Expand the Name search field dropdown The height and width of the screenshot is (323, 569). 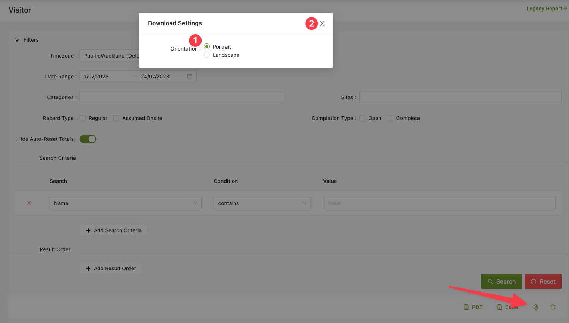coord(125,203)
